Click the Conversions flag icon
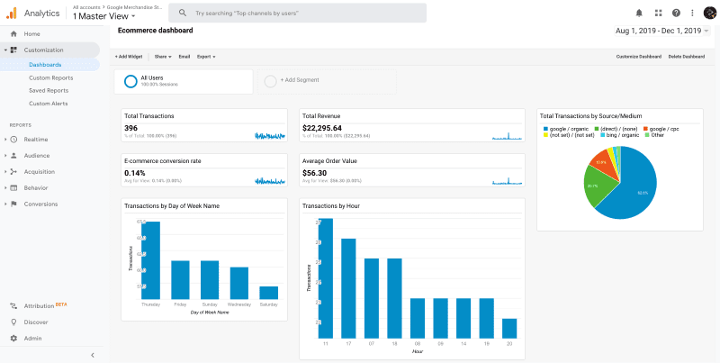This screenshot has width=720, height=363. click(13, 204)
